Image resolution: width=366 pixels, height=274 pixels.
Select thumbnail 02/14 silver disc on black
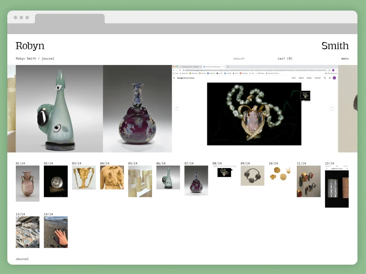pos(56,181)
